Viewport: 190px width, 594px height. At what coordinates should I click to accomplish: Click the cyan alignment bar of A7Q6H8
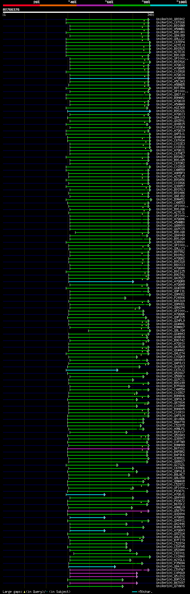(110, 78)
